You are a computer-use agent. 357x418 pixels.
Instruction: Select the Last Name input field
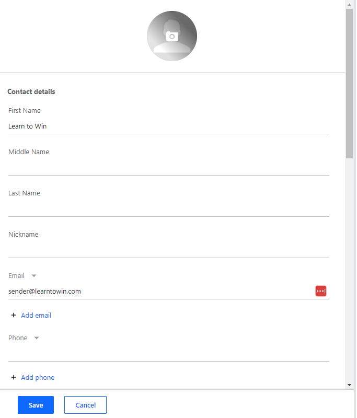pos(168,209)
